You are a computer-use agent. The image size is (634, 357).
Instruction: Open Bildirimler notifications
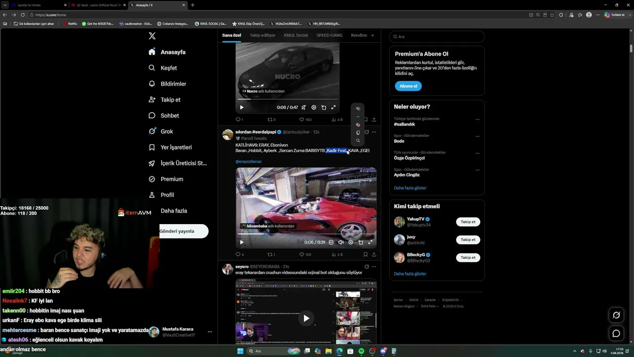tap(167, 84)
